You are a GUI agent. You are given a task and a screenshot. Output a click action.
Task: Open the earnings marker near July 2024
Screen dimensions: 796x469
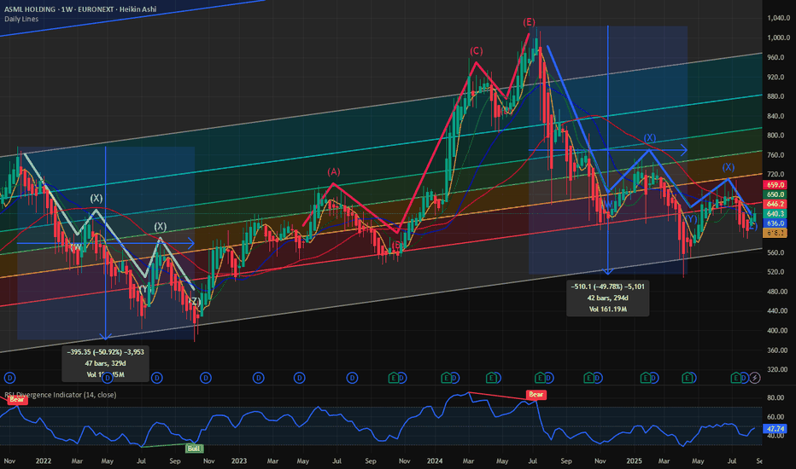pyautogui.click(x=540, y=378)
